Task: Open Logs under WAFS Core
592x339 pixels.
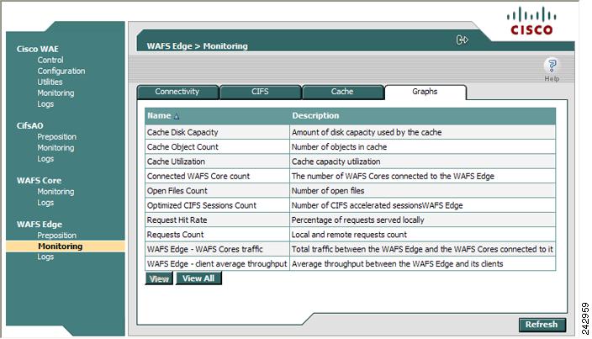Action: click(45, 203)
